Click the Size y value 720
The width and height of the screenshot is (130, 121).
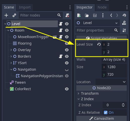point(114,74)
